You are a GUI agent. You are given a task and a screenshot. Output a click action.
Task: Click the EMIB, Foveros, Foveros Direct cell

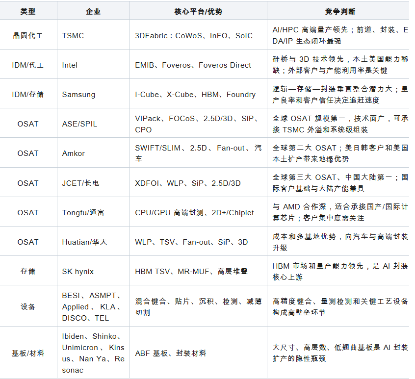click(198, 64)
